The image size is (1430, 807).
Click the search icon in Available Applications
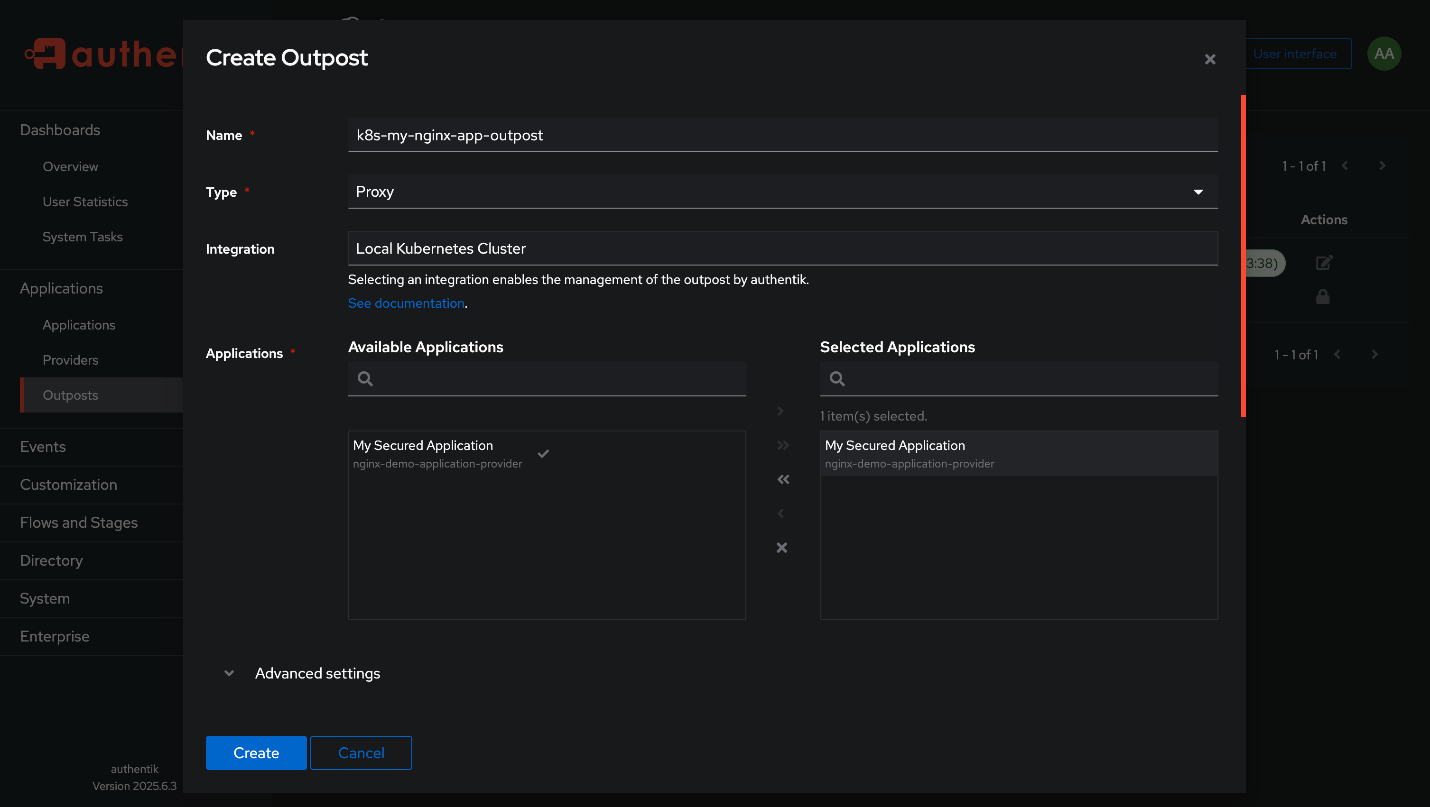click(365, 379)
